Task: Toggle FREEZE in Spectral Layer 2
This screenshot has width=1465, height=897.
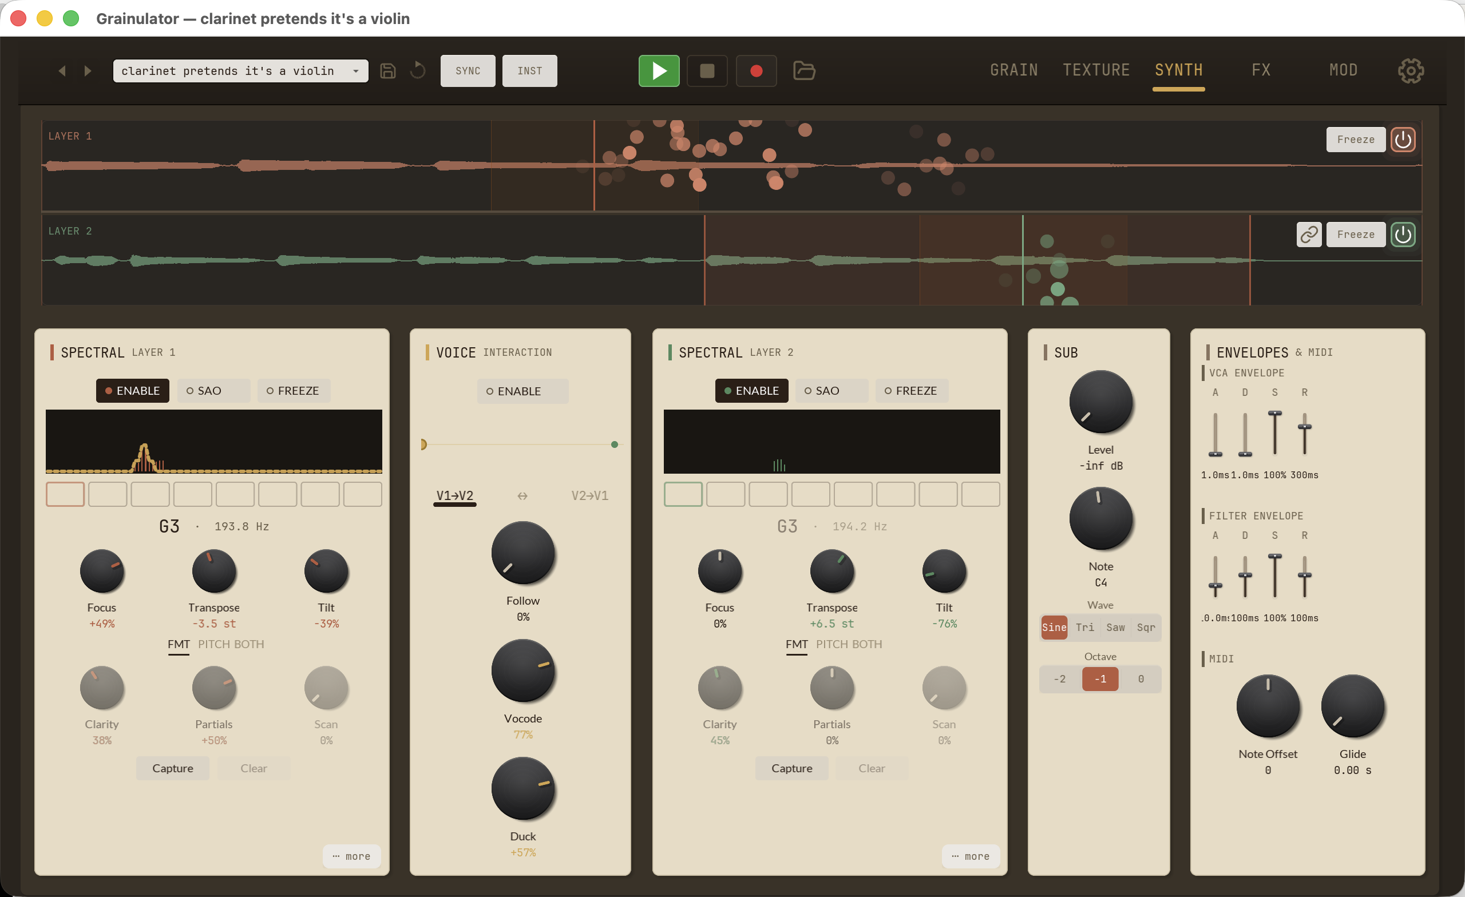Action: pos(912,391)
